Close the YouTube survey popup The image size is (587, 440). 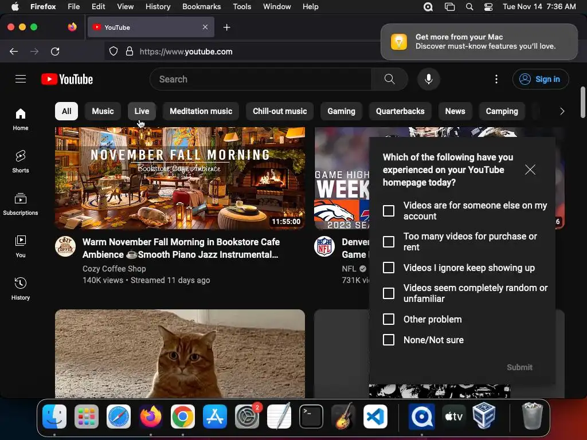tap(530, 170)
